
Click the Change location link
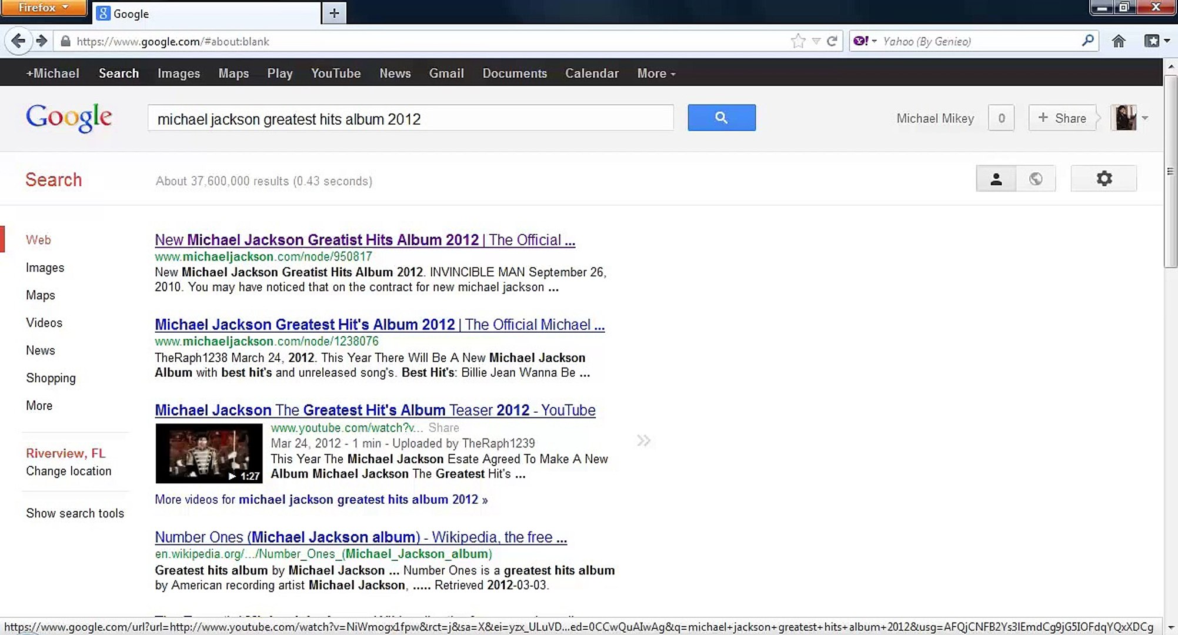click(x=68, y=471)
